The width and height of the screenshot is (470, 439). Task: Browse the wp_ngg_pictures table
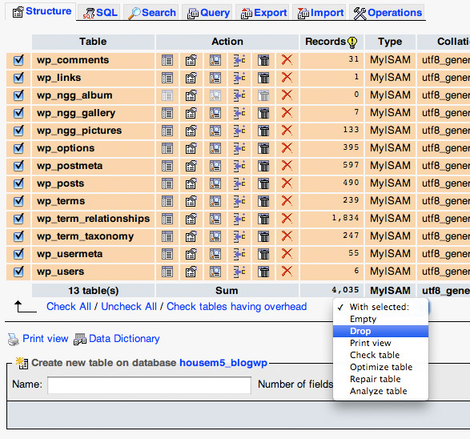[x=167, y=131]
